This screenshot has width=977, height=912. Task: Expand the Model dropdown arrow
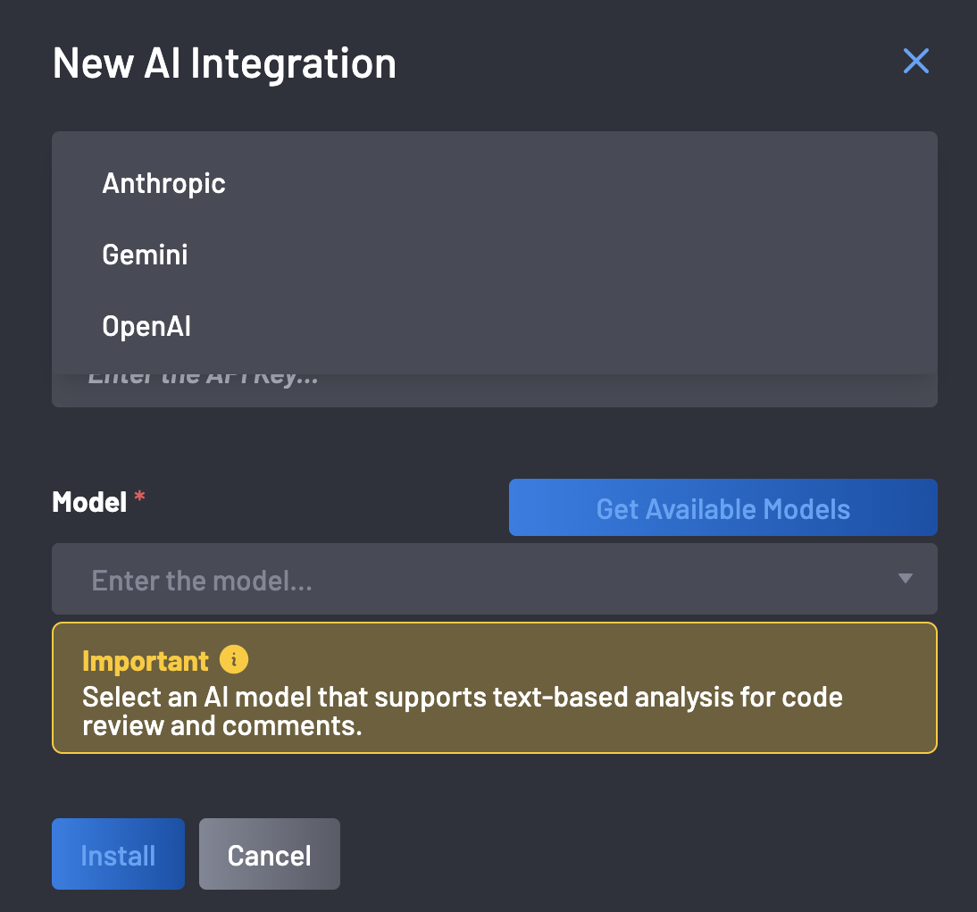tap(905, 579)
